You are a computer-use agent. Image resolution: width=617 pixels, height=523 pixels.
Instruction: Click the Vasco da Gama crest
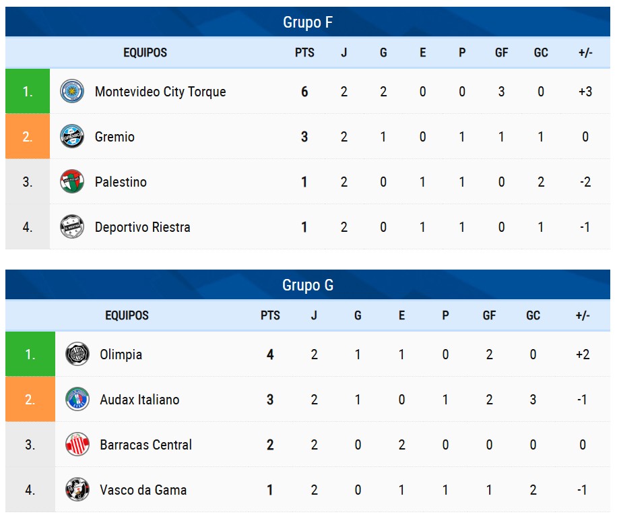point(77,490)
